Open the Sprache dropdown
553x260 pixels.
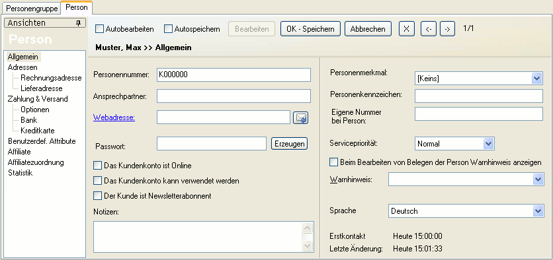pyautogui.click(x=537, y=211)
